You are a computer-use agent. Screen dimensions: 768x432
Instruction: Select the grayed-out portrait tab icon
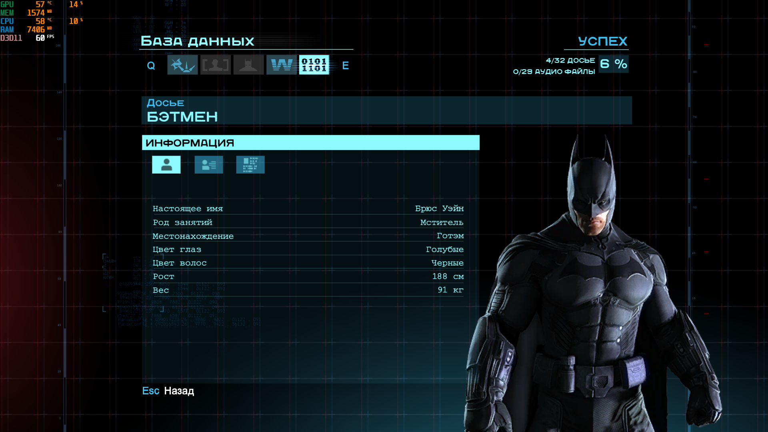(215, 65)
